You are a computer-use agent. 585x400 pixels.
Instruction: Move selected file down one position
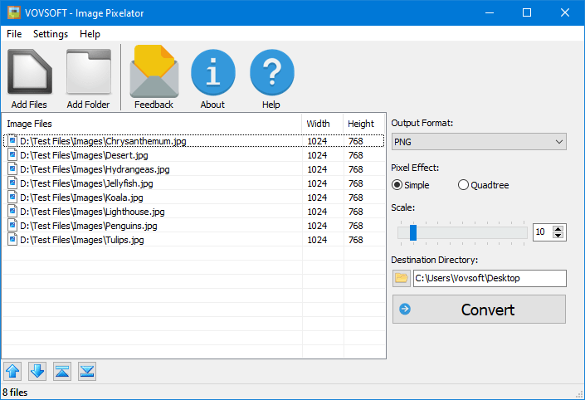(x=37, y=371)
